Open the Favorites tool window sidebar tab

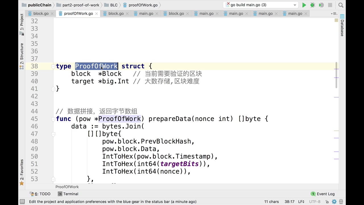coord(22,172)
